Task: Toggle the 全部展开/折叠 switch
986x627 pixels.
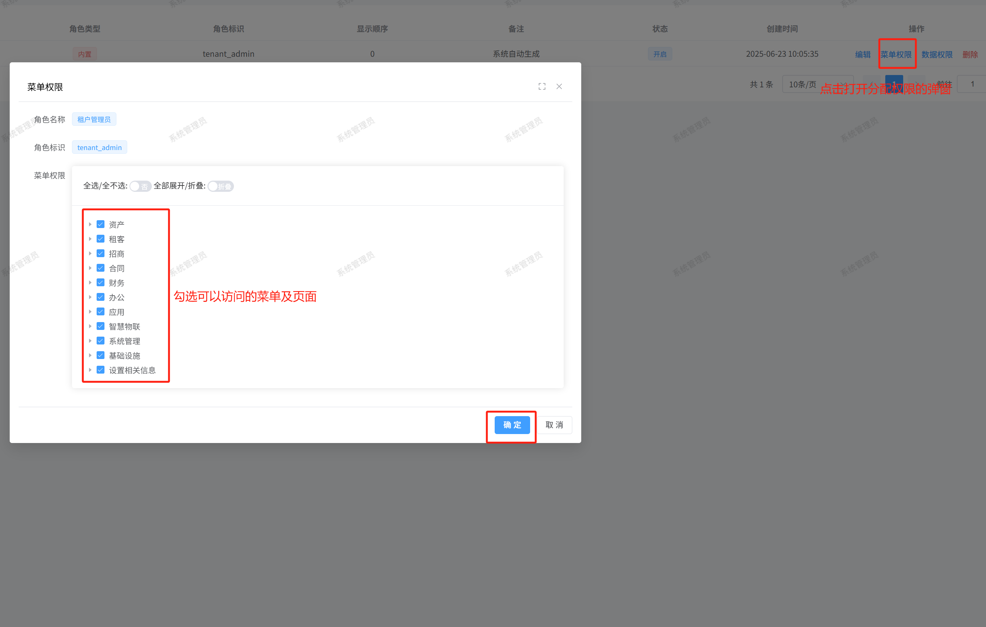Action: point(220,186)
